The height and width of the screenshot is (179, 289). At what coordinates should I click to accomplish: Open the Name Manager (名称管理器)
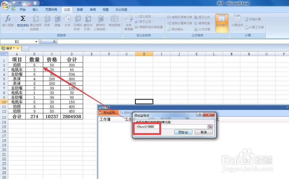(x=129, y=23)
